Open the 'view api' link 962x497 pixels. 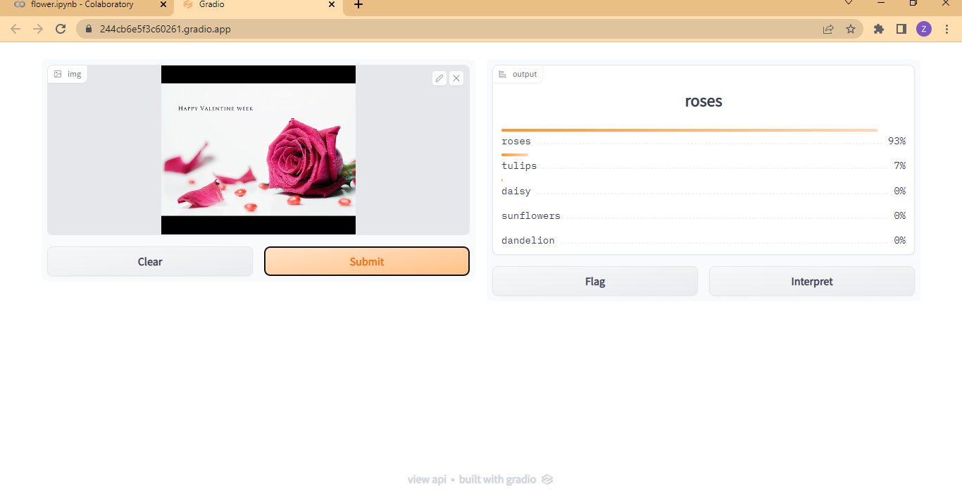click(427, 479)
